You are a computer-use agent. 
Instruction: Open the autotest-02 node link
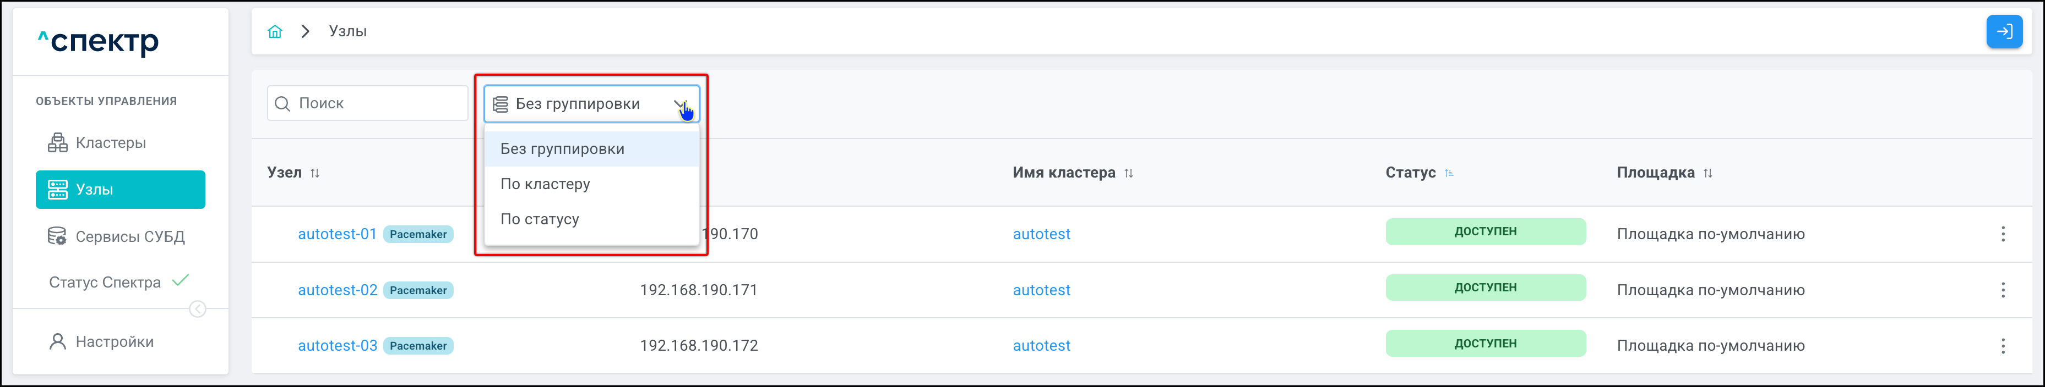(x=338, y=290)
